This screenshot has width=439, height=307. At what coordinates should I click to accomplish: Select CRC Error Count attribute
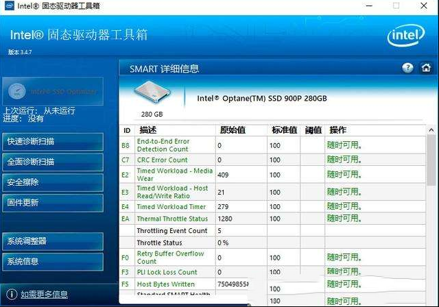coord(162,160)
